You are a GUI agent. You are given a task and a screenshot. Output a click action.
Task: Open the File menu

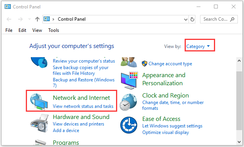9,30
